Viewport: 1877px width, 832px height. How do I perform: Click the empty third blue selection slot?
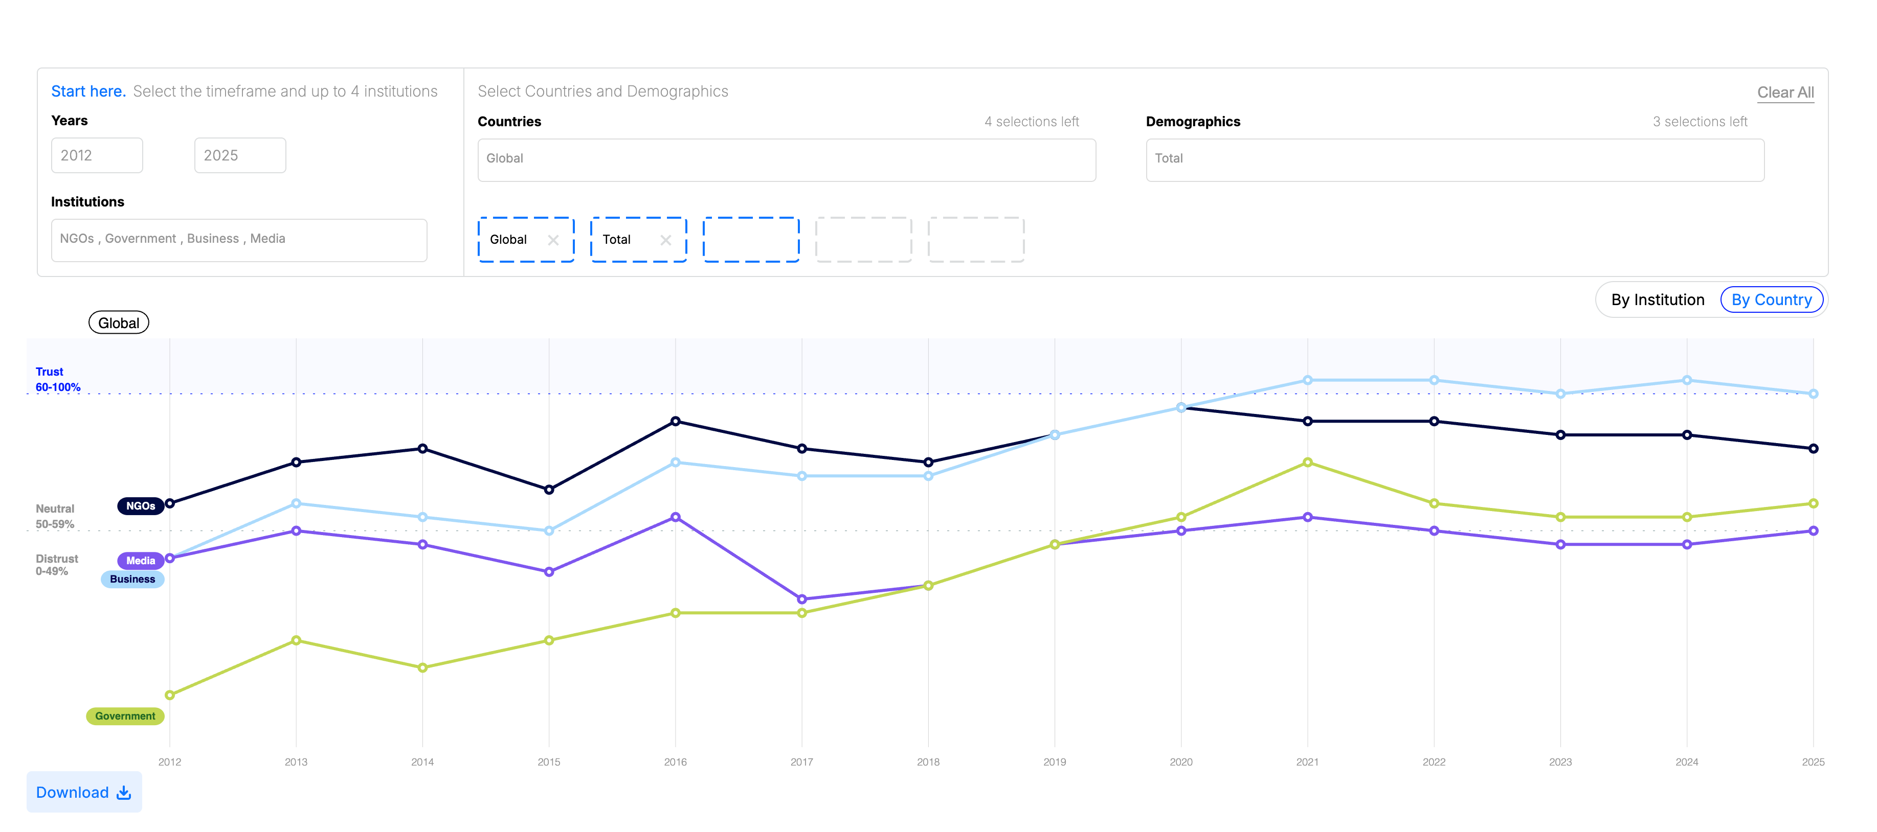(x=750, y=240)
